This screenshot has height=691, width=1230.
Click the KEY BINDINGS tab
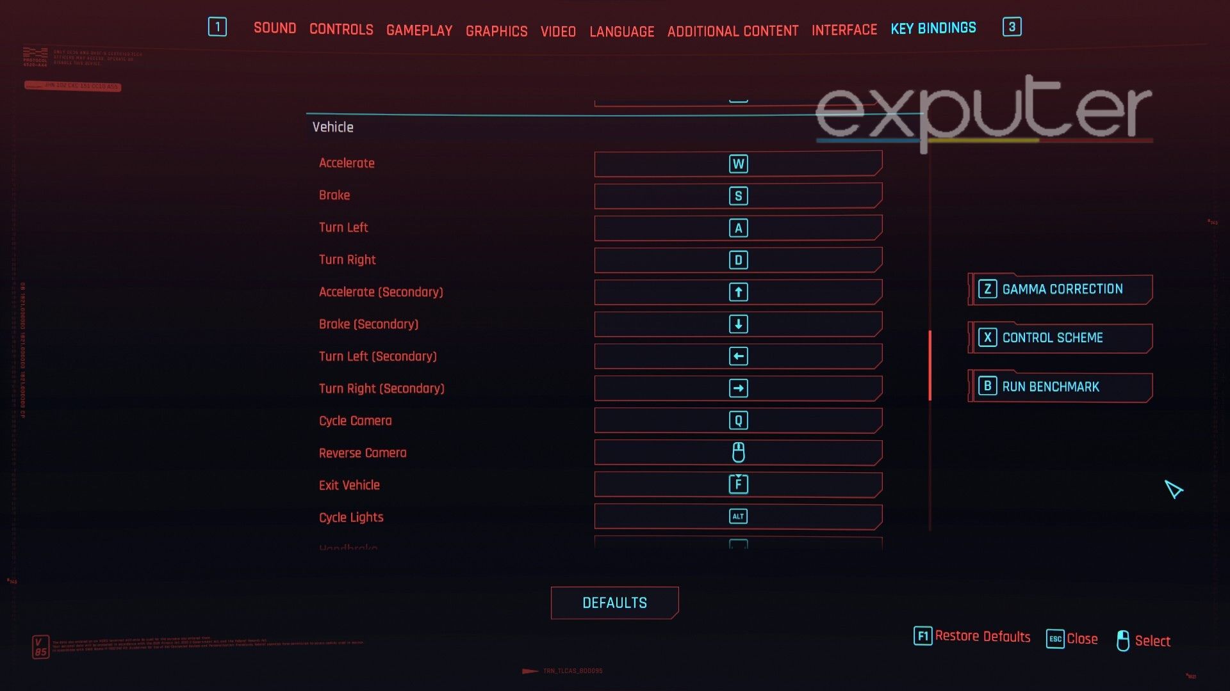(x=933, y=28)
